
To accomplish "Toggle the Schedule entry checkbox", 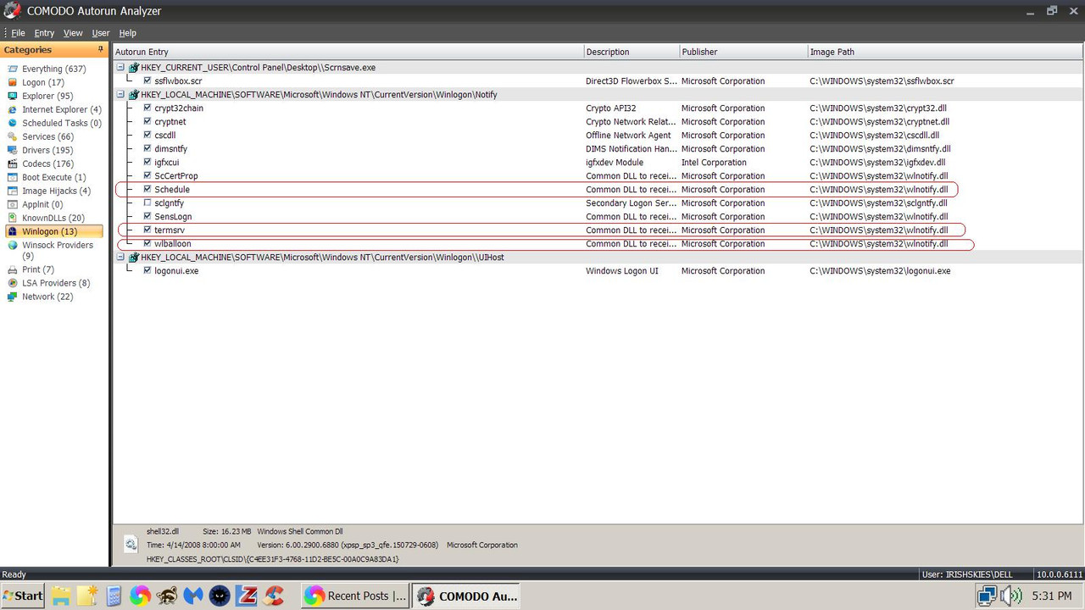I will [147, 189].
